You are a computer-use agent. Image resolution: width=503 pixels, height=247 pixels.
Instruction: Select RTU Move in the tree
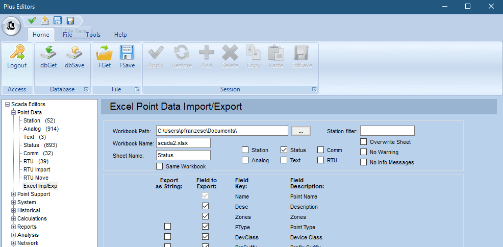[x=36, y=178]
